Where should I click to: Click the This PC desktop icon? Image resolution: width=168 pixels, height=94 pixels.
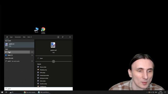36,30
